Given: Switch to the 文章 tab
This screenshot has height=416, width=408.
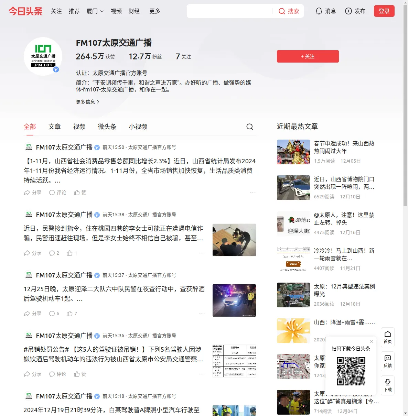Looking at the screenshot, I should [x=55, y=127].
